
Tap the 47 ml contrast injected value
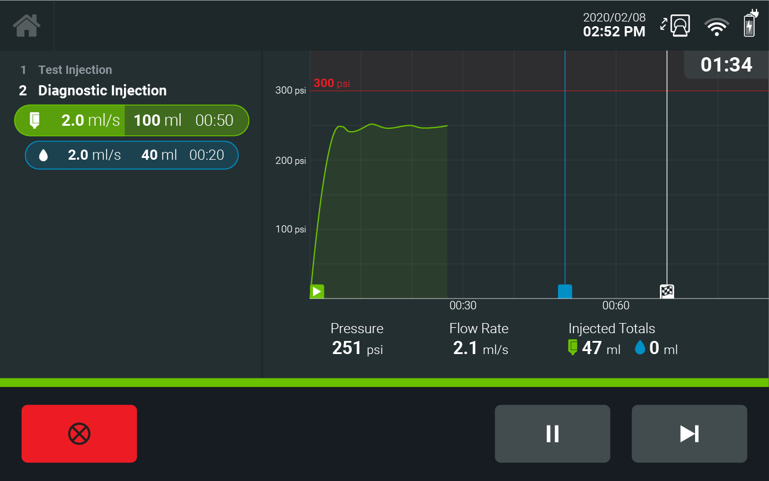601,348
